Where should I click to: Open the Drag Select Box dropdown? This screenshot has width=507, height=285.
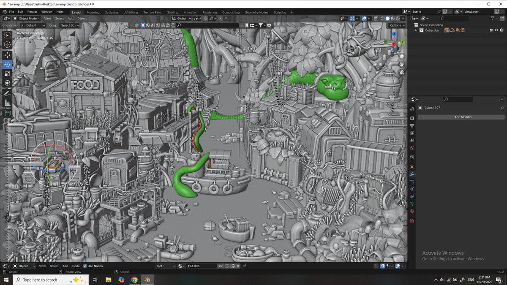tap(70, 25)
